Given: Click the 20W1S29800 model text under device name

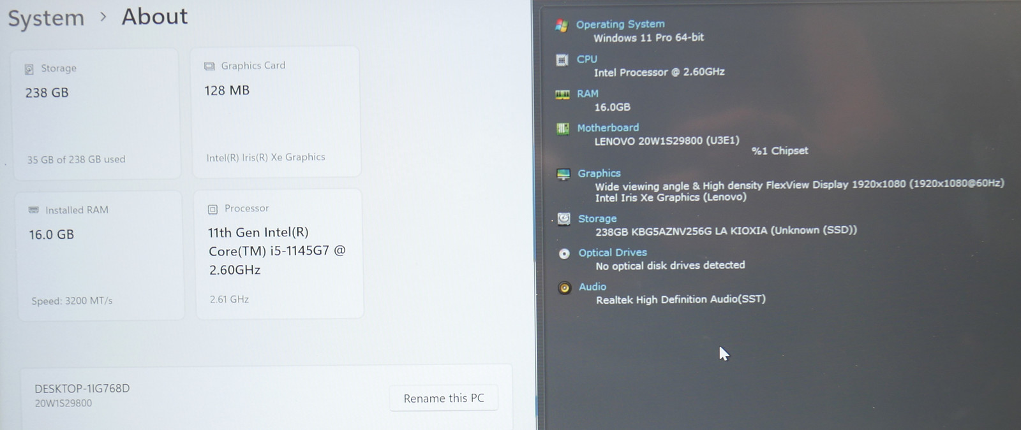Looking at the screenshot, I should (x=63, y=403).
